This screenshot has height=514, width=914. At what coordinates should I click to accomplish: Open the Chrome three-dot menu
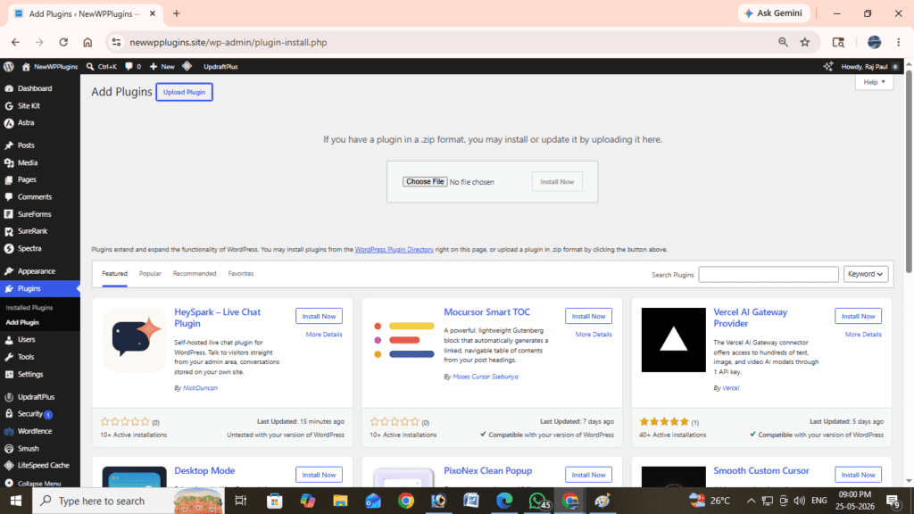(898, 42)
